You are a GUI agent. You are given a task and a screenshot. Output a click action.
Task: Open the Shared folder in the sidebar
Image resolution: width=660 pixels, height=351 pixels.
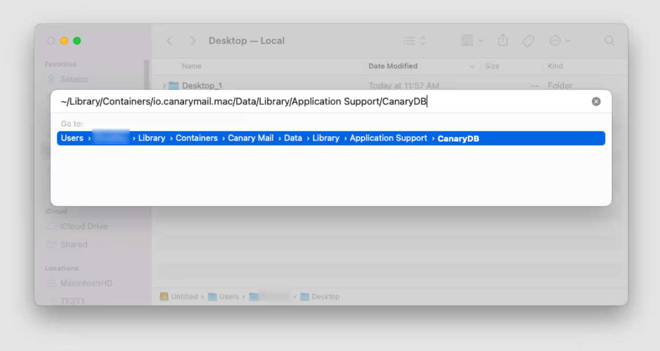click(x=73, y=244)
